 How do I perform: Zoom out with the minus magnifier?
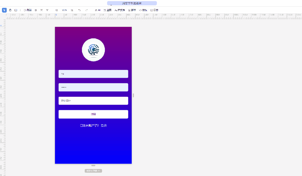pyautogui.click(x=56, y=10)
